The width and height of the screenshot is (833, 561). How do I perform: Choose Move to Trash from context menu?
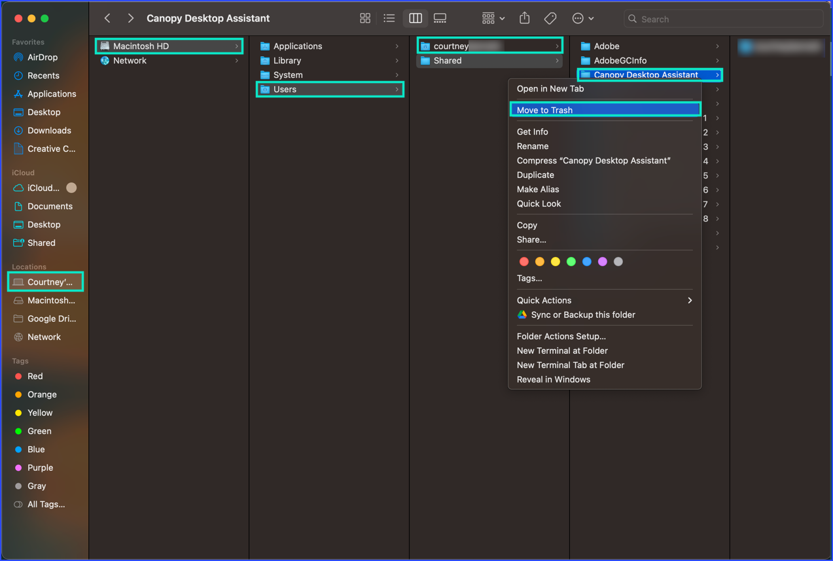pyautogui.click(x=605, y=110)
